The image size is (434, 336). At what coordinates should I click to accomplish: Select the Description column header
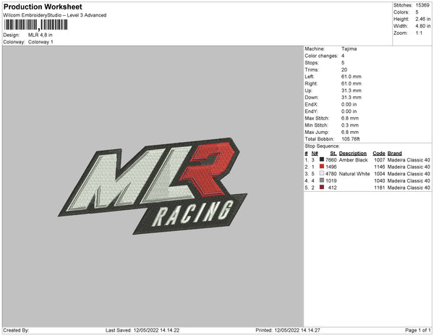click(353, 154)
